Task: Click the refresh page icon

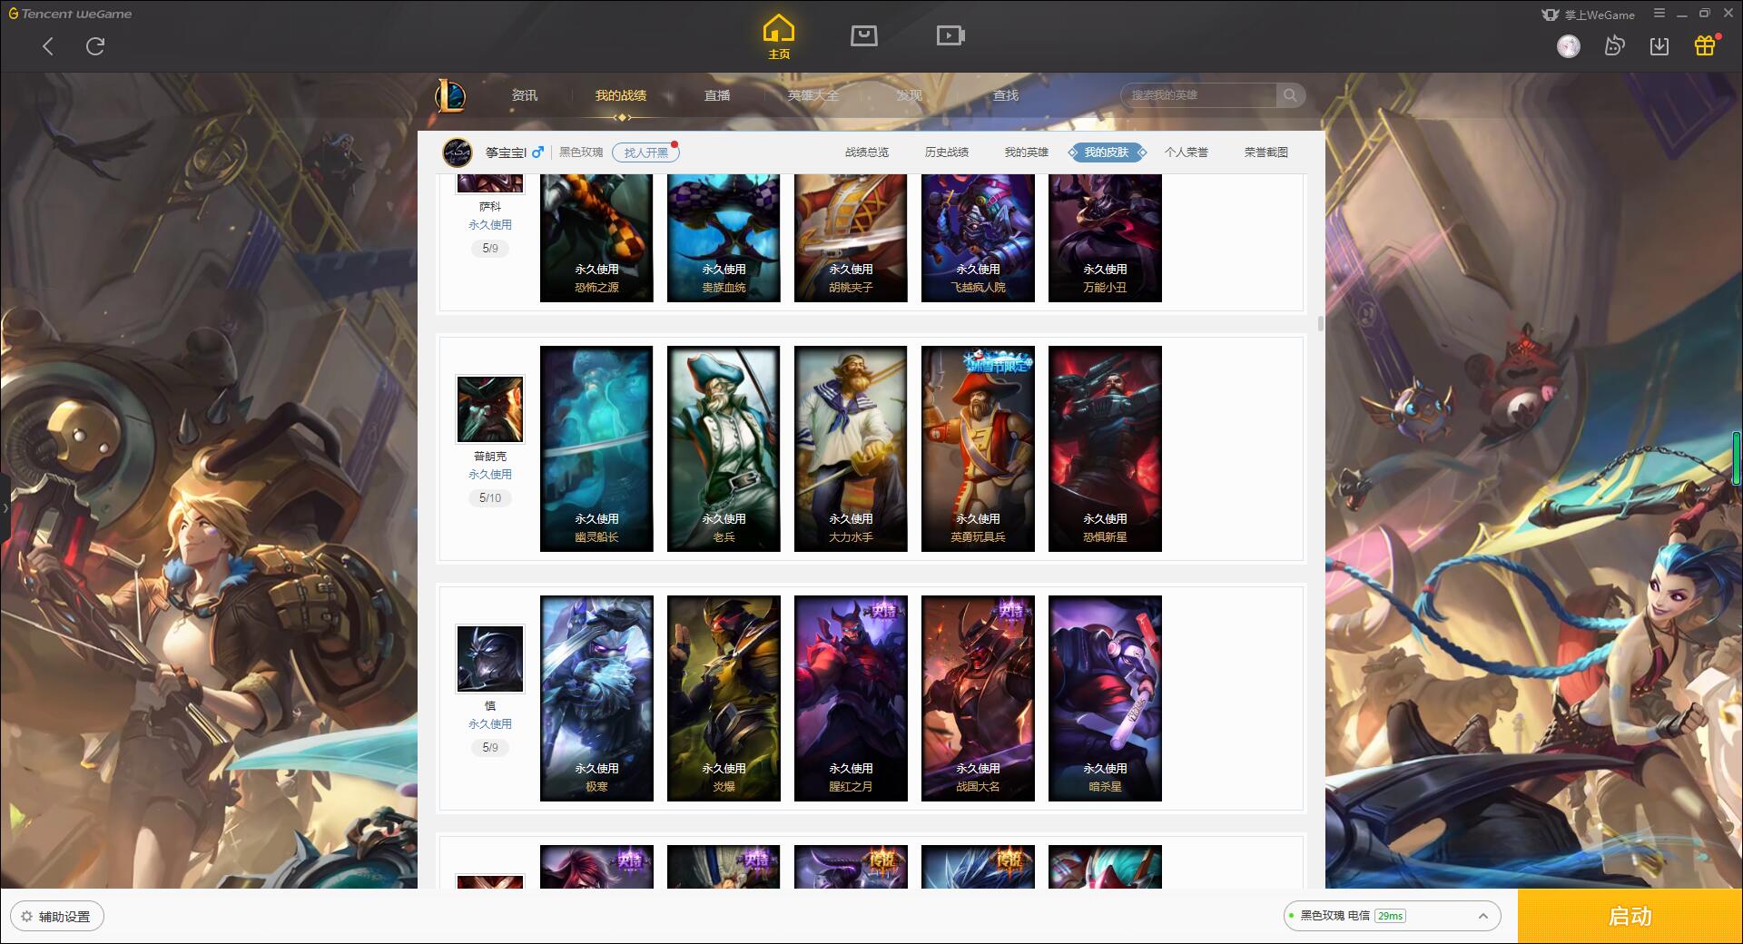Action: point(95,46)
